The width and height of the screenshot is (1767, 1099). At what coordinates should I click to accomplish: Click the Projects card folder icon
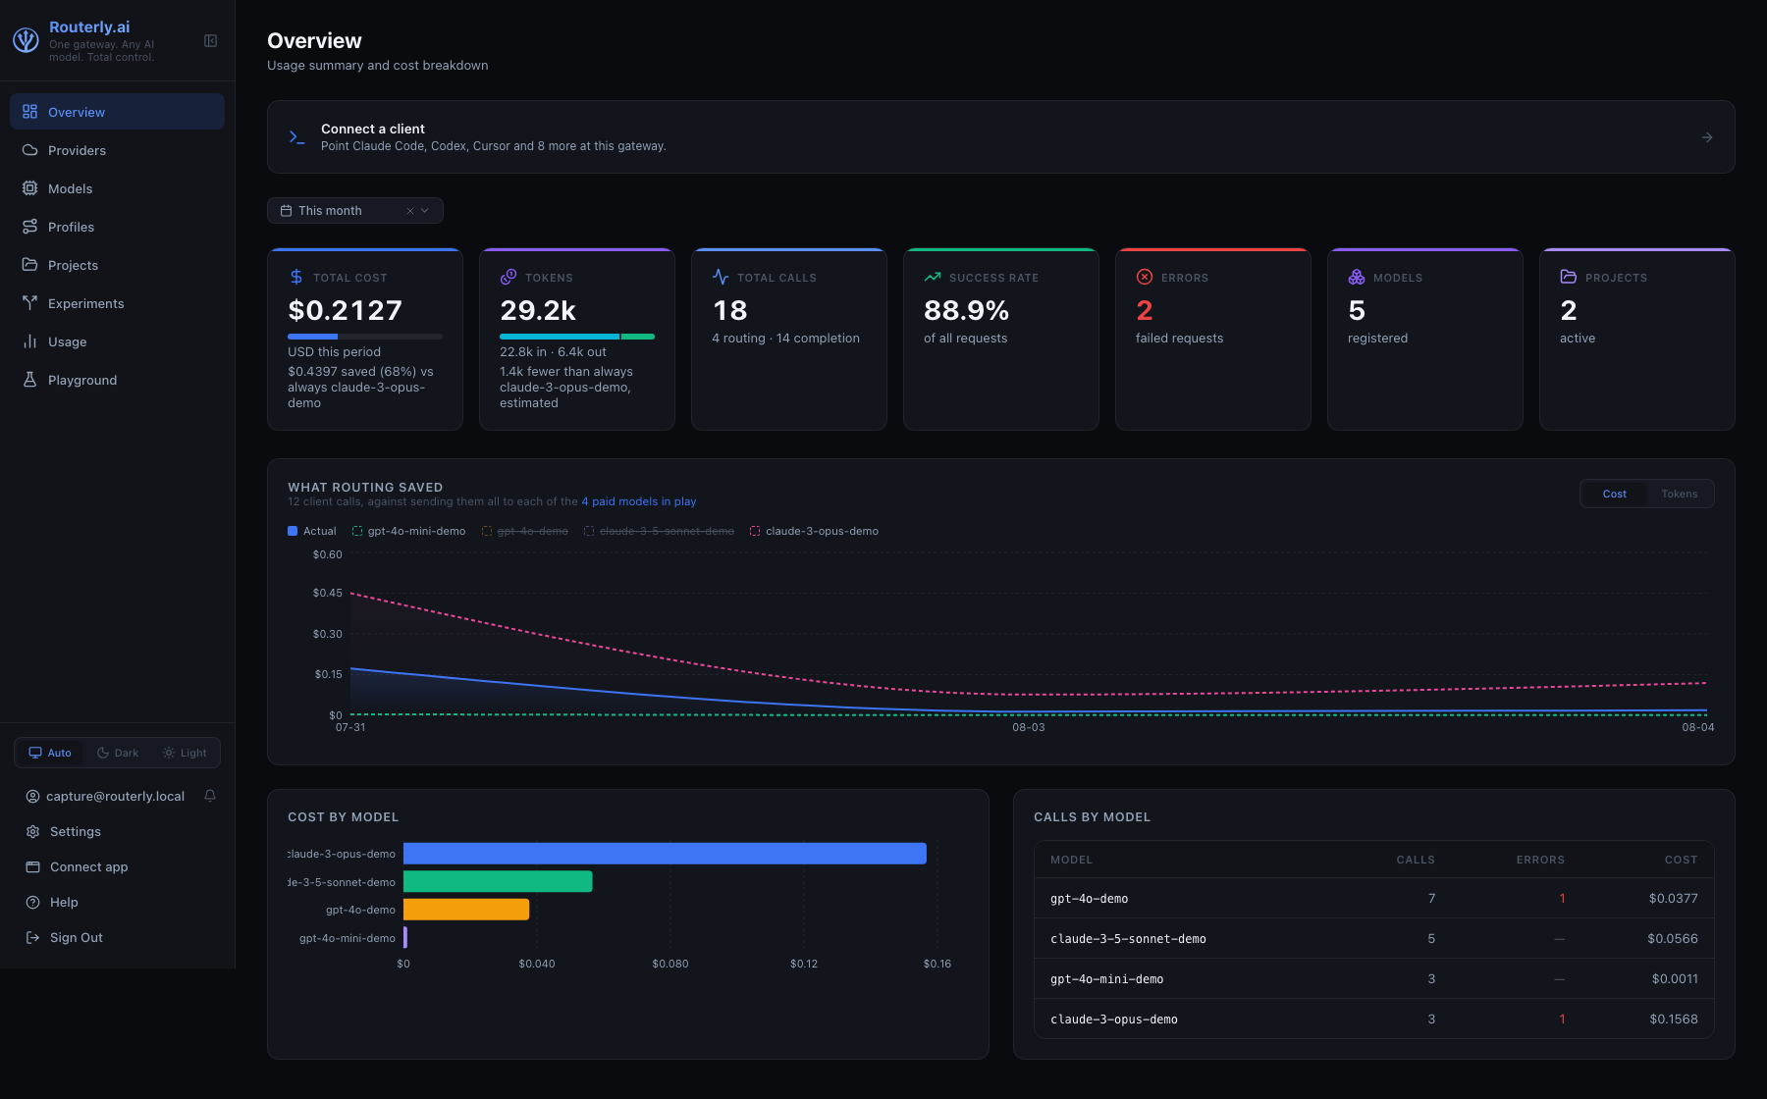pyautogui.click(x=1569, y=277)
